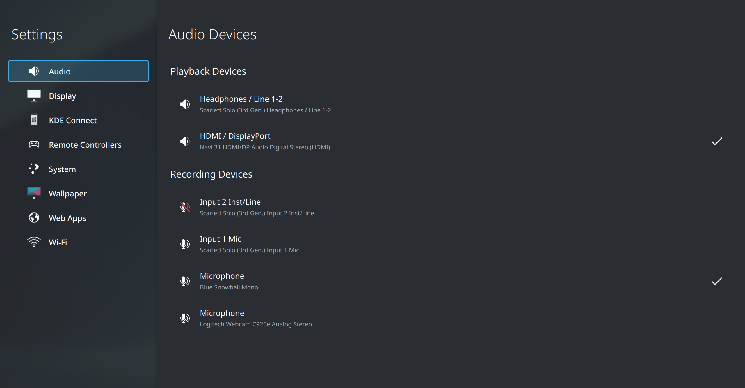This screenshot has width=745, height=388.
Task: Click the checkmark on HDMI / DisplayPort
Action: point(716,141)
